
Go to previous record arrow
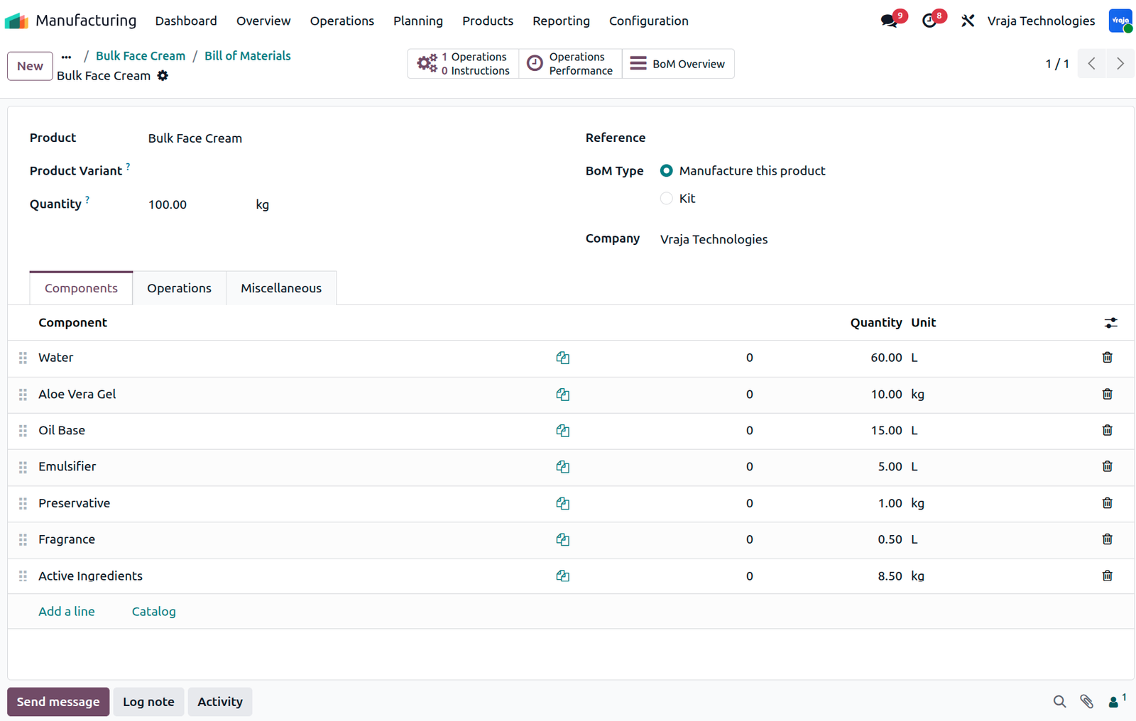coord(1092,64)
